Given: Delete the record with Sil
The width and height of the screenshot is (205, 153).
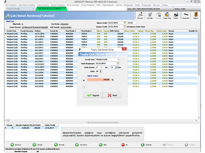Looking at the screenshot, I should coord(124,145).
